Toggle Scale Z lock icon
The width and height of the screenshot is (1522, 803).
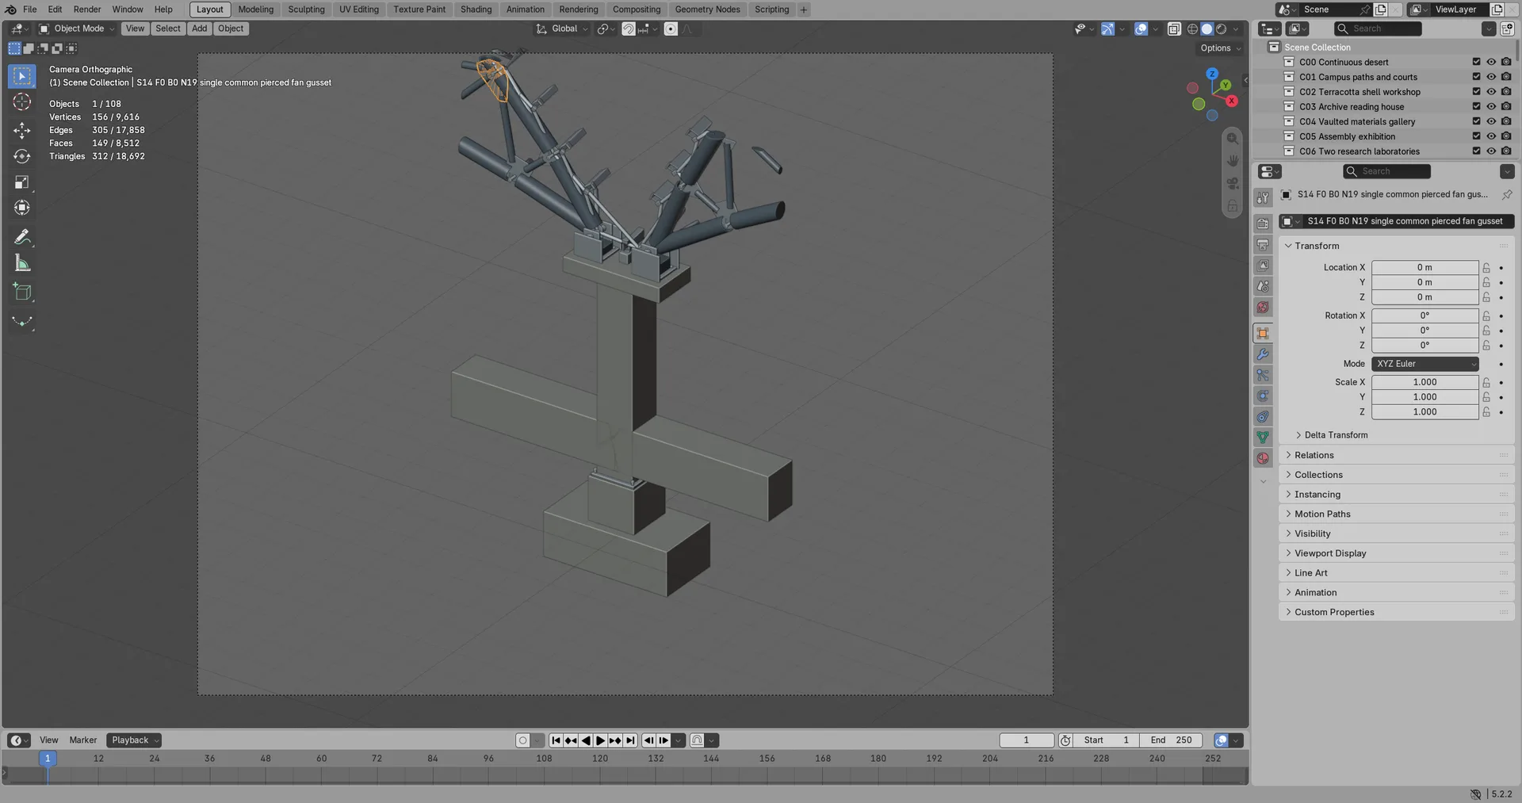pos(1486,412)
